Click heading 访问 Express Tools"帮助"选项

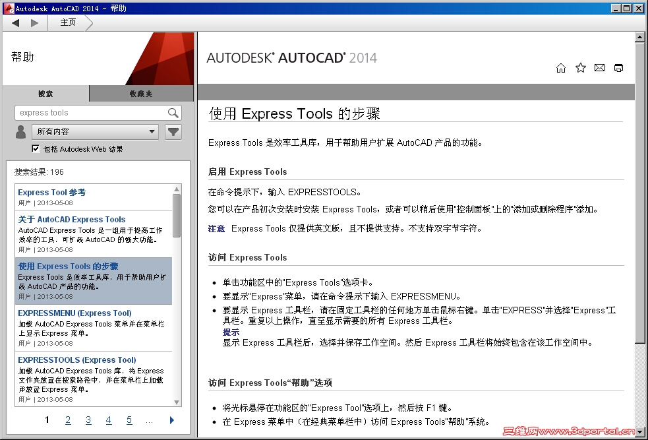(270, 383)
